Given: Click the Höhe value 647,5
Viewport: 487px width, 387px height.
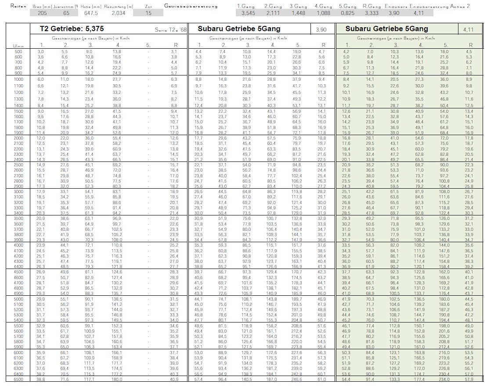Looking at the screenshot, I should [x=92, y=13].
